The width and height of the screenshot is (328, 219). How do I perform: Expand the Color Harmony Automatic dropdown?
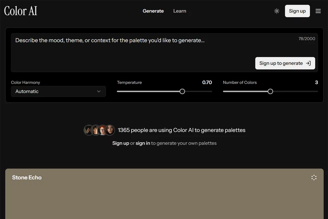tap(58, 91)
